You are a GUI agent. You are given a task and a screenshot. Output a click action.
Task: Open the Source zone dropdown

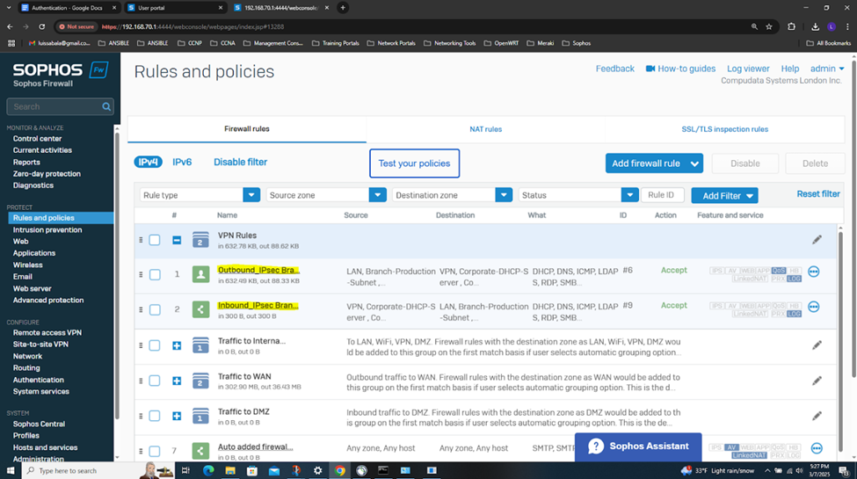(x=326, y=194)
